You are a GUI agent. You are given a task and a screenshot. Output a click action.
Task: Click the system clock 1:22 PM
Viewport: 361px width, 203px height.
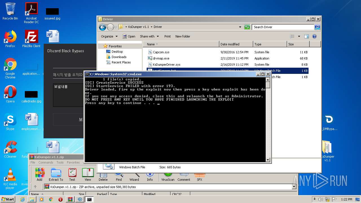point(346,199)
